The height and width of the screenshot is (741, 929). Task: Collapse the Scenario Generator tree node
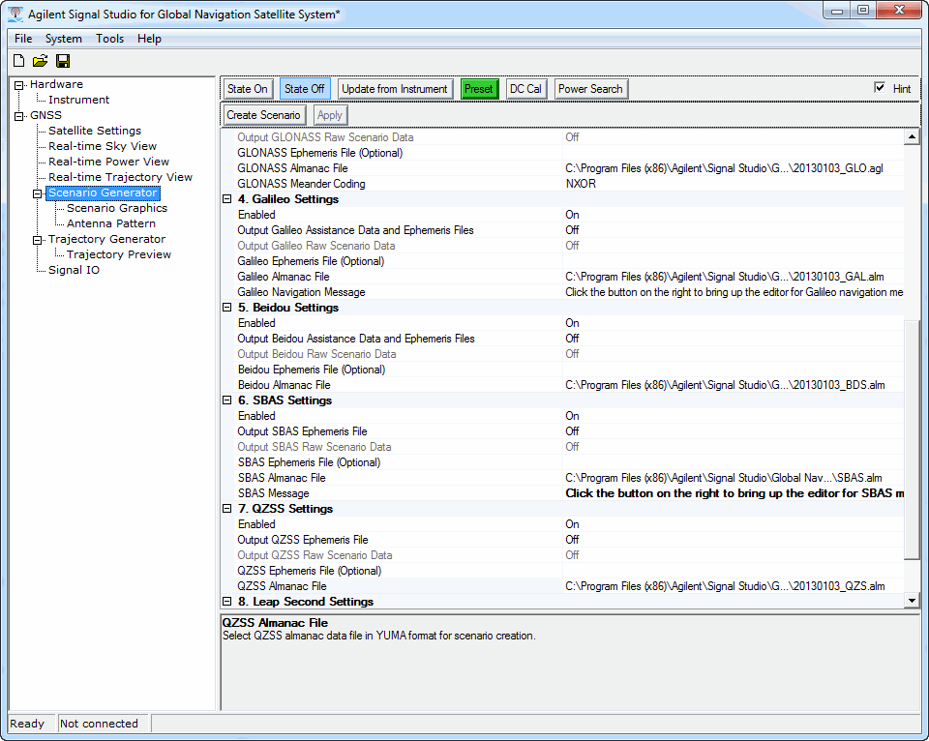38,193
